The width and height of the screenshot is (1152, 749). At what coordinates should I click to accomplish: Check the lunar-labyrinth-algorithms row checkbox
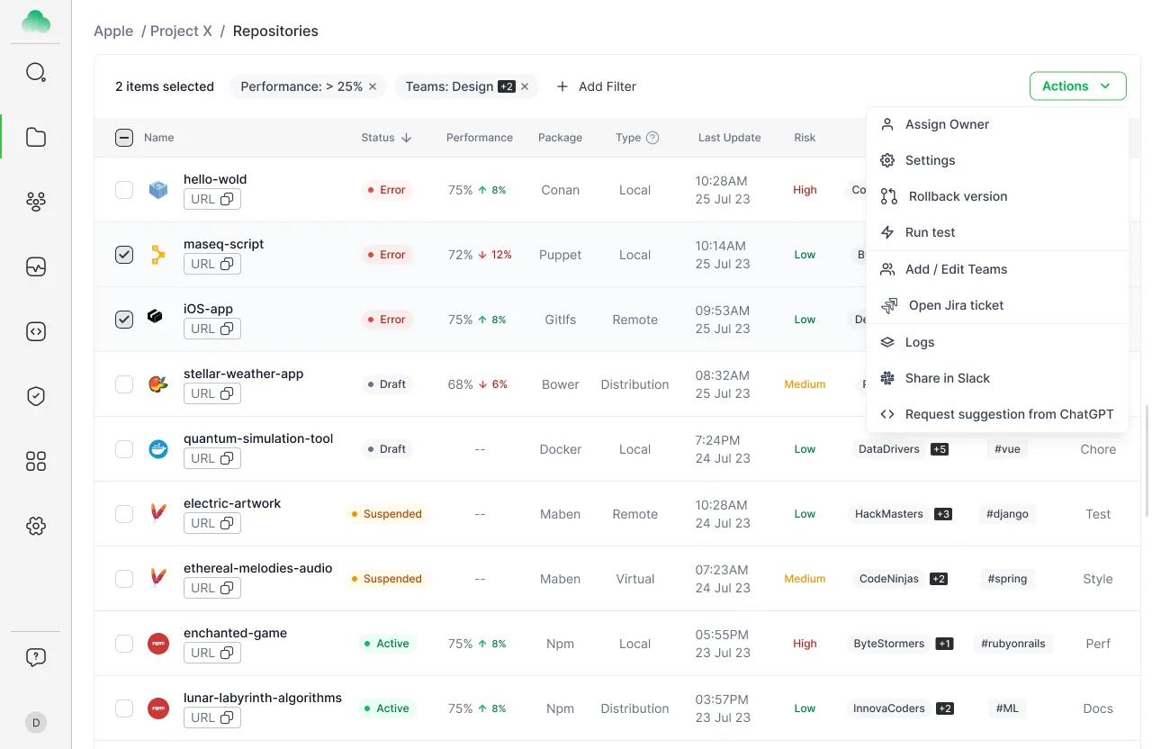click(124, 708)
